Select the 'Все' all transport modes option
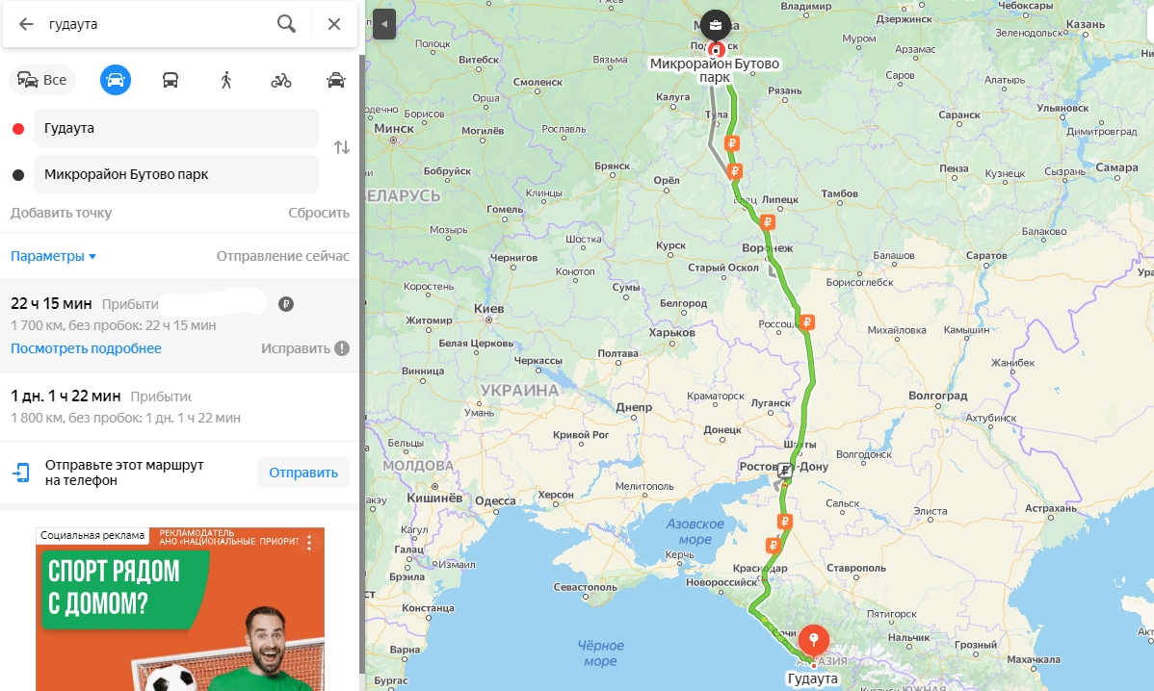 coord(42,80)
